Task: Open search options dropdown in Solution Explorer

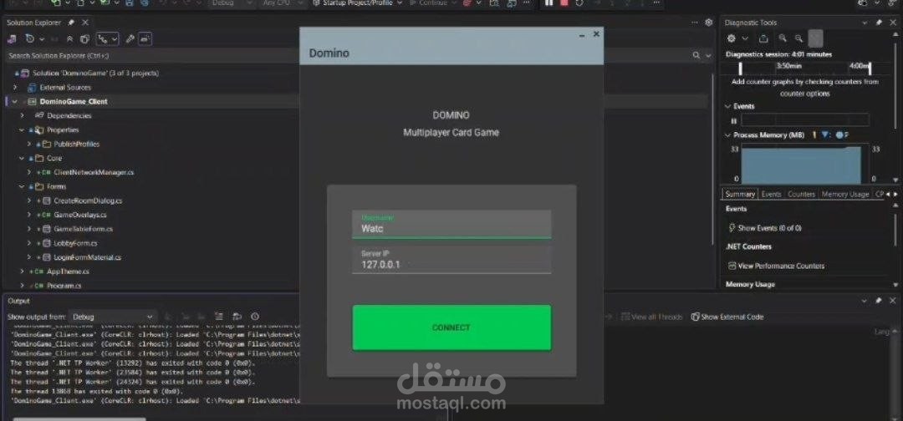Action: click(708, 55)
